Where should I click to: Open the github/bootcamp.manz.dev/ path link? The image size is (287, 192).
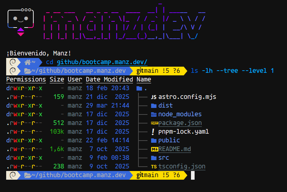[102, 62]
